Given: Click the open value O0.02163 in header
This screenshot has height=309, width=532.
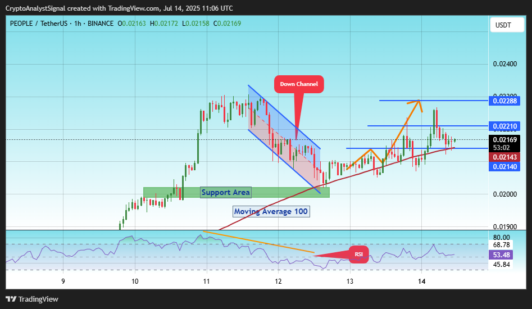Looking at the screenshot, I should coord(131,24).
